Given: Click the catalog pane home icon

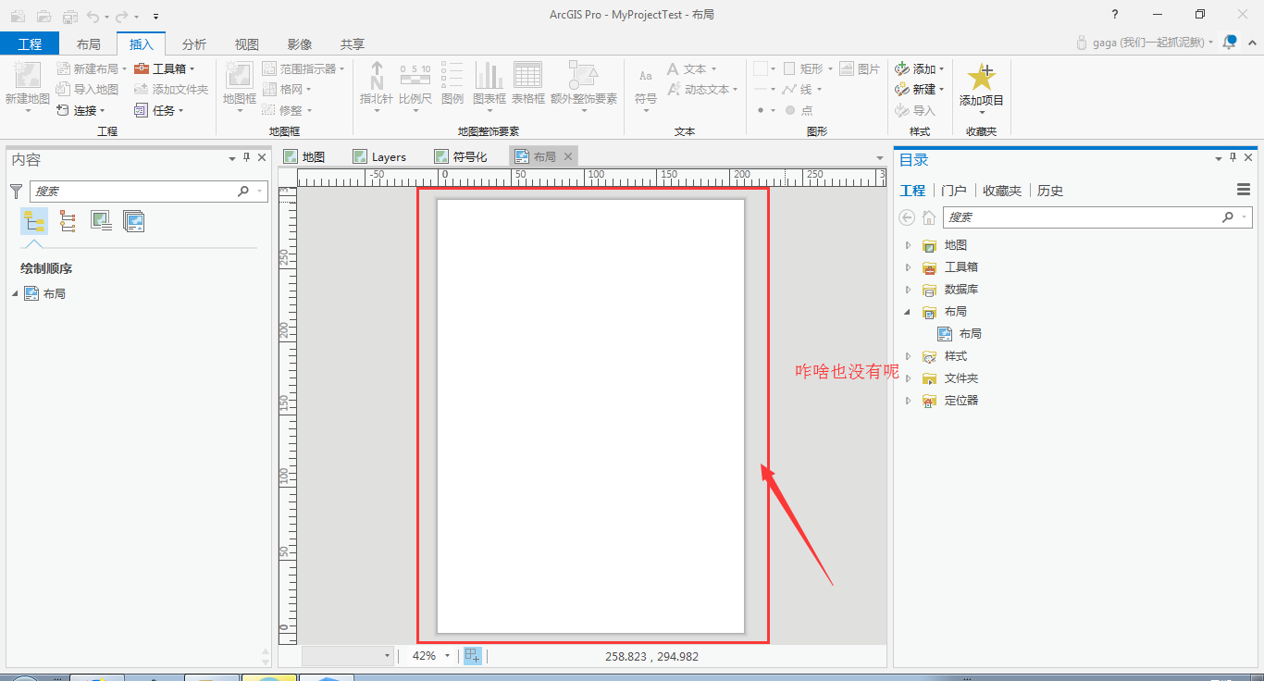Looking at the screenshot, I should click(x=928, y=217).
